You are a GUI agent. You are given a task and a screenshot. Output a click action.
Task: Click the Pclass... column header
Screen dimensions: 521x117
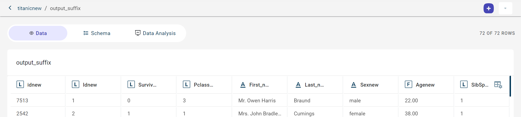click(x=203, y=85)
